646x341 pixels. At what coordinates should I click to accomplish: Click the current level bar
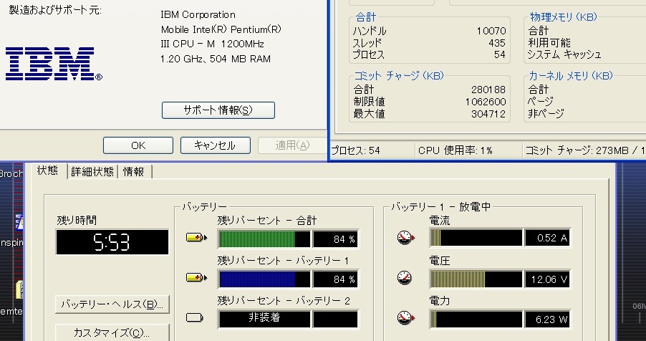point(476,238)
